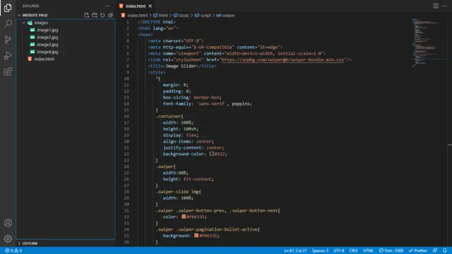Click the .container selector on line 16
The image size is (452, 254).
tap(169, 116)
